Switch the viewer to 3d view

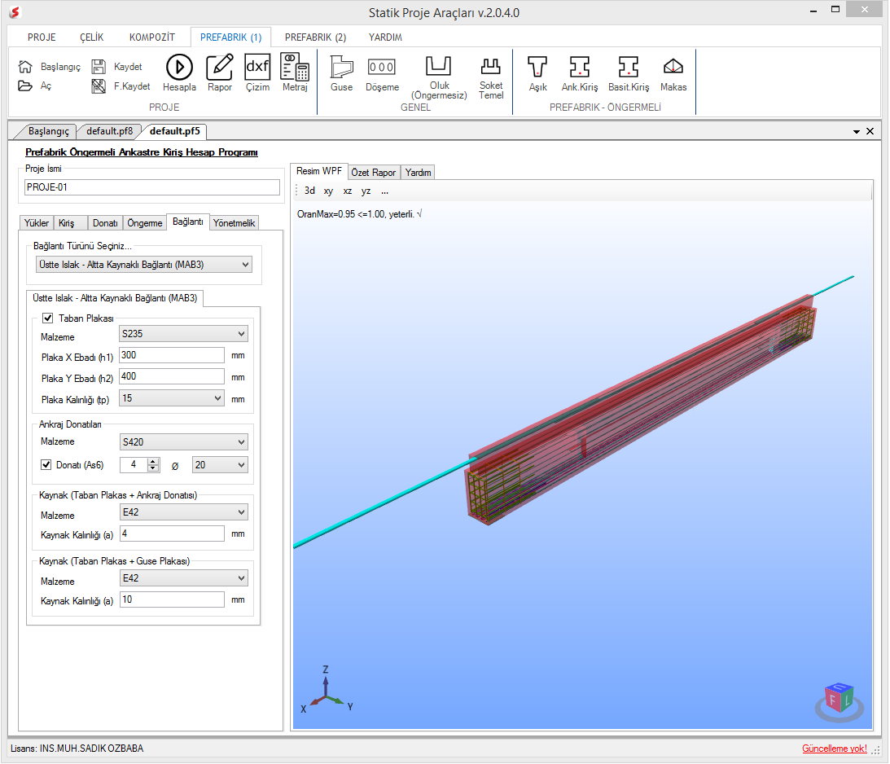[x=309, y=191]
